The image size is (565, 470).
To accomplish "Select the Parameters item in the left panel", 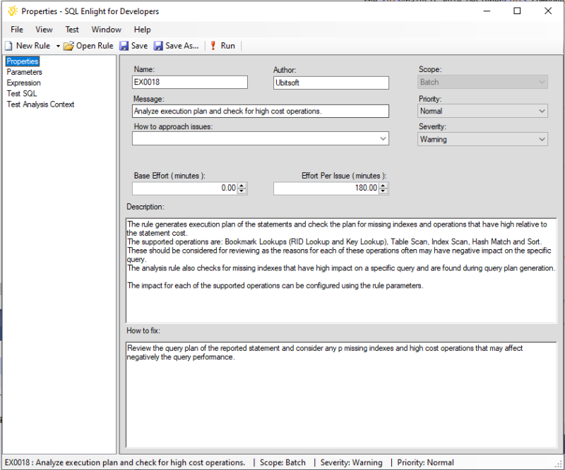I will coord(24,72).
